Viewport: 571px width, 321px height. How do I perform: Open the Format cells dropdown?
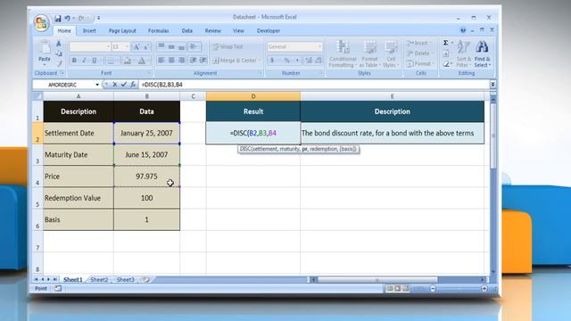(x=419, y=63)
